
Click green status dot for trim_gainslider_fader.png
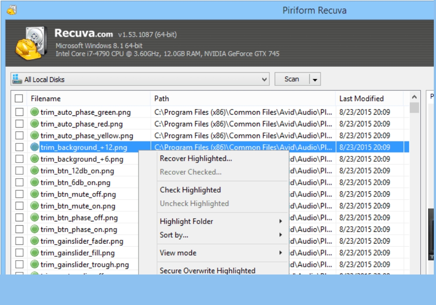(34, 241)
